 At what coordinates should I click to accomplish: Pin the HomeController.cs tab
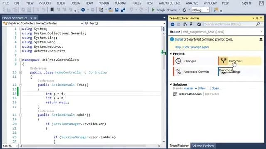32,18
